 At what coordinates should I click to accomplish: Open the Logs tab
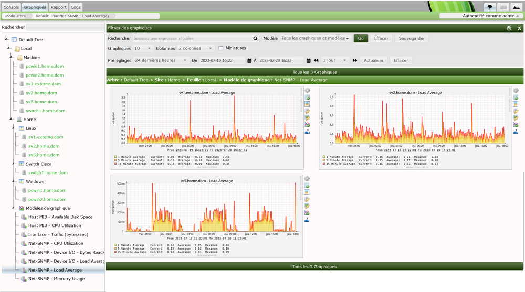(76, 7)
